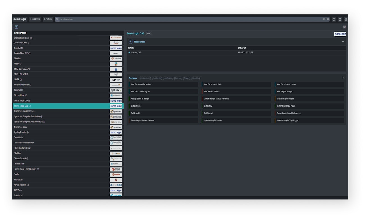Click the add resource plus icon
The image size is (365, 221).
(x=131, y=42)
